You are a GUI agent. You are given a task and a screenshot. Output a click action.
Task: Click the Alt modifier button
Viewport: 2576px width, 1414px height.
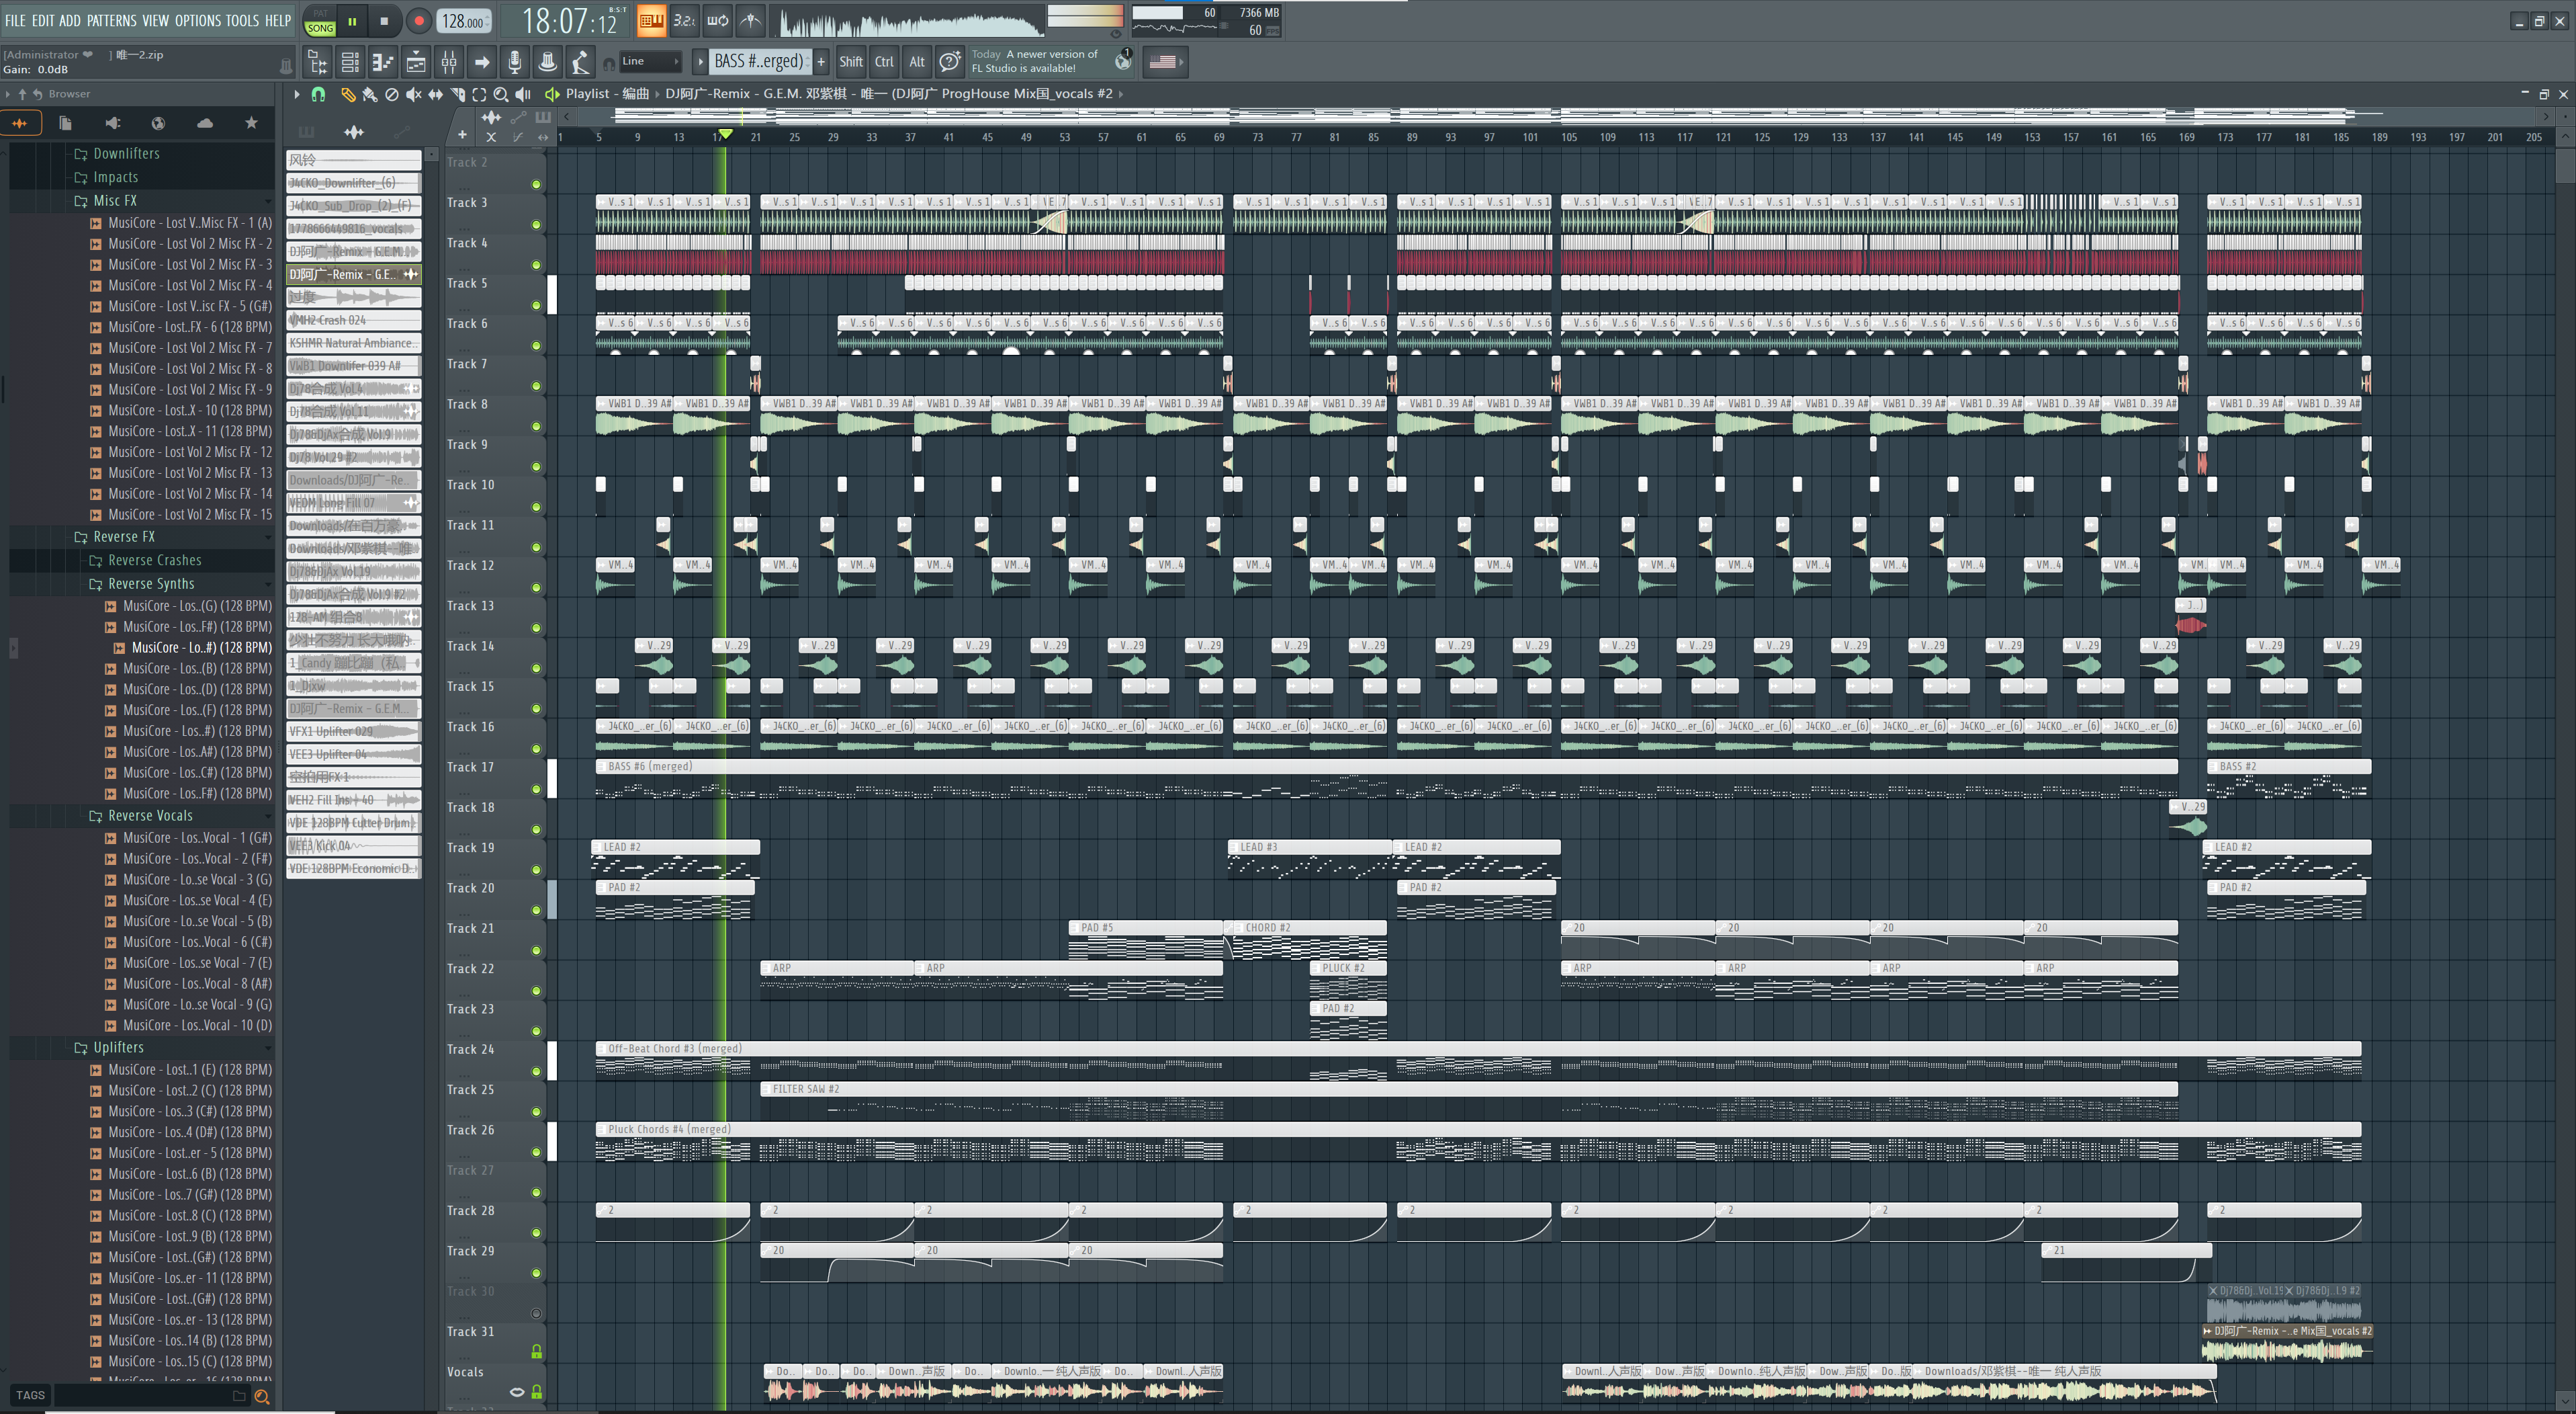tap(917, 62)
